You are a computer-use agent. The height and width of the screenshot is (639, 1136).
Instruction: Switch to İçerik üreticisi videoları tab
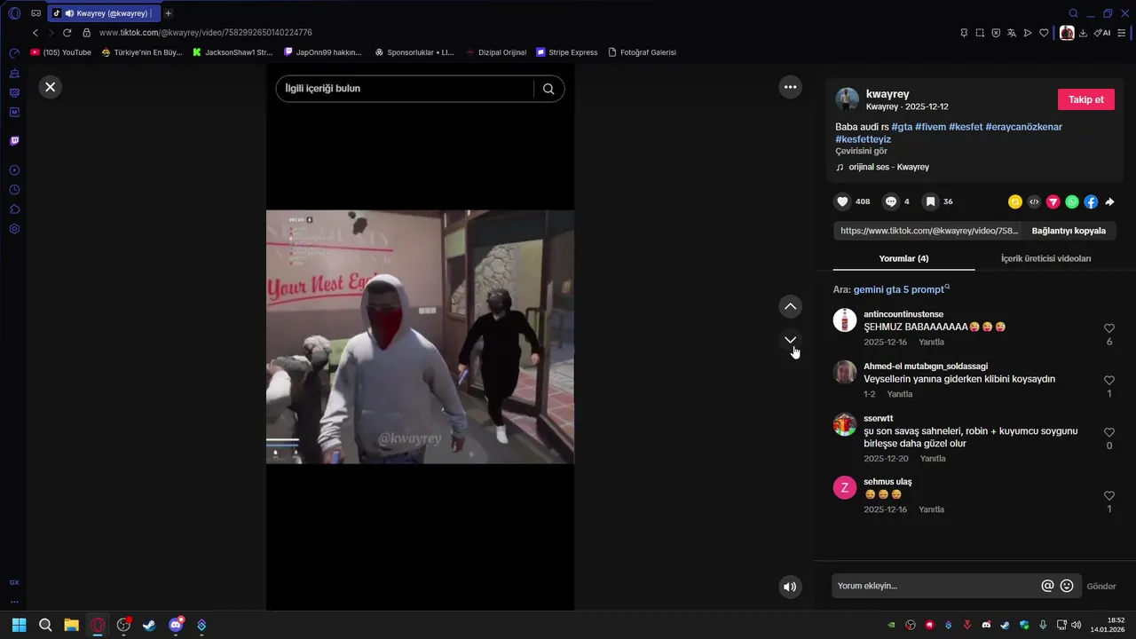tap(1046, 258)
